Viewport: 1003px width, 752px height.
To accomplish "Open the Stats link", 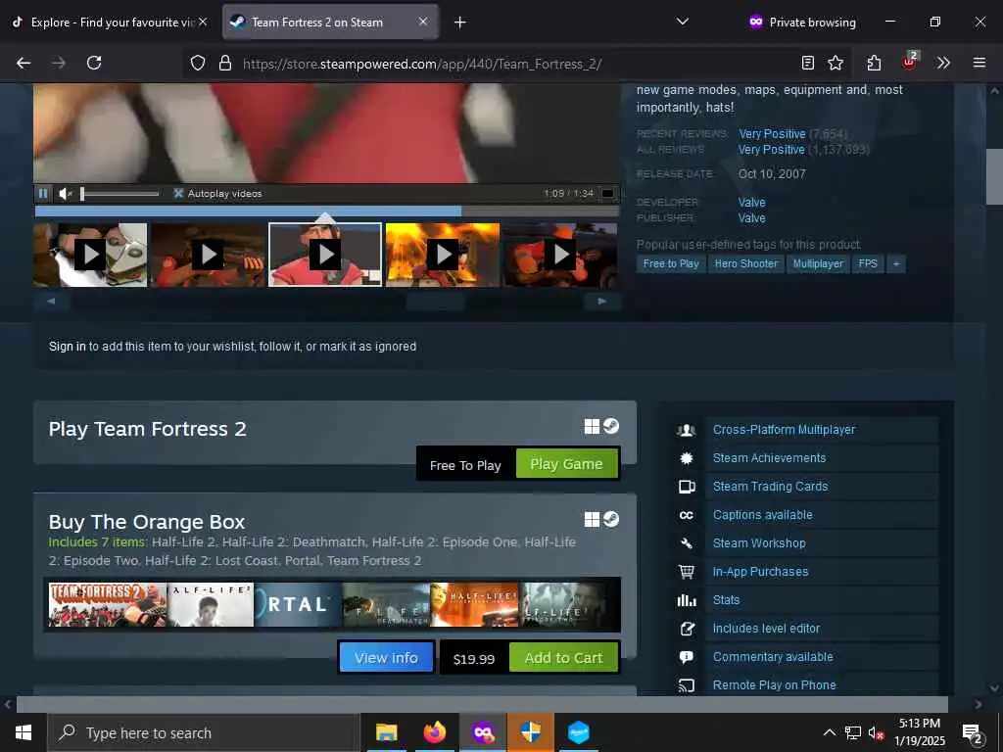I will click(726, 600).
